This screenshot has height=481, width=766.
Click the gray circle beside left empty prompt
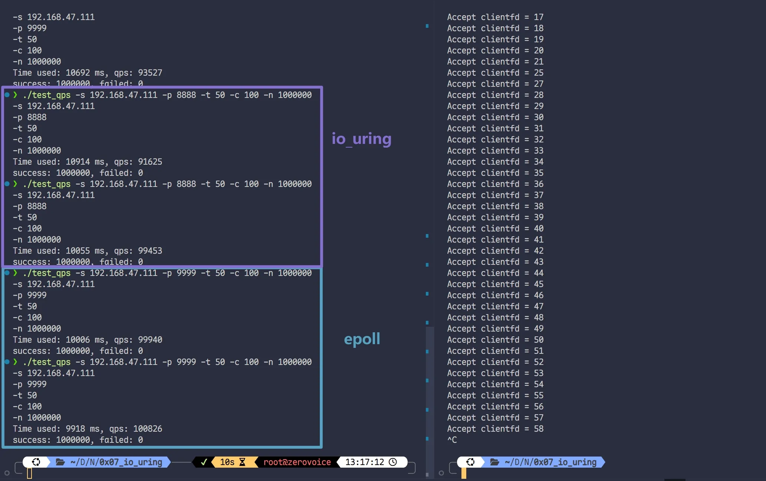click(x=7, y=473)
